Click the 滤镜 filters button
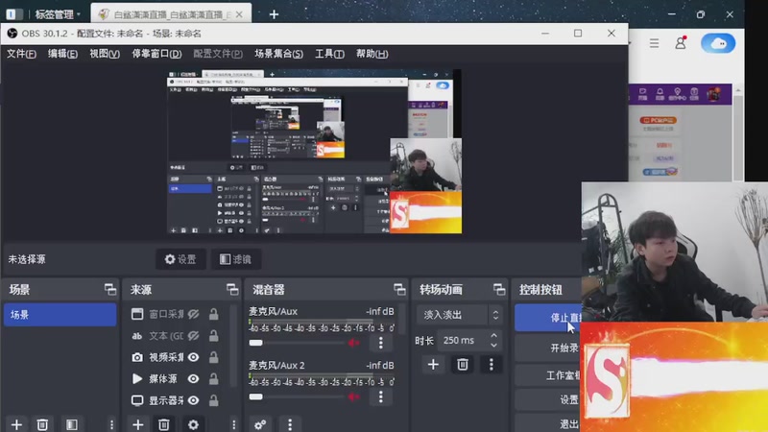The image size is (768, 432). pyautogui.click(x=235, y=259)
